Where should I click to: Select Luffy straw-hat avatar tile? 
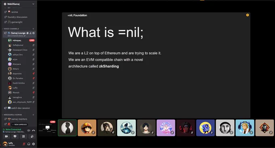pos(87,128)
